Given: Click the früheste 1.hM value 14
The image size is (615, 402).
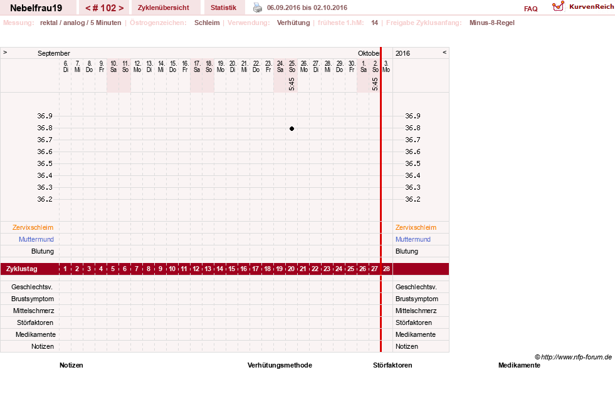Looking at the screenshot, I should coord(374,23).
